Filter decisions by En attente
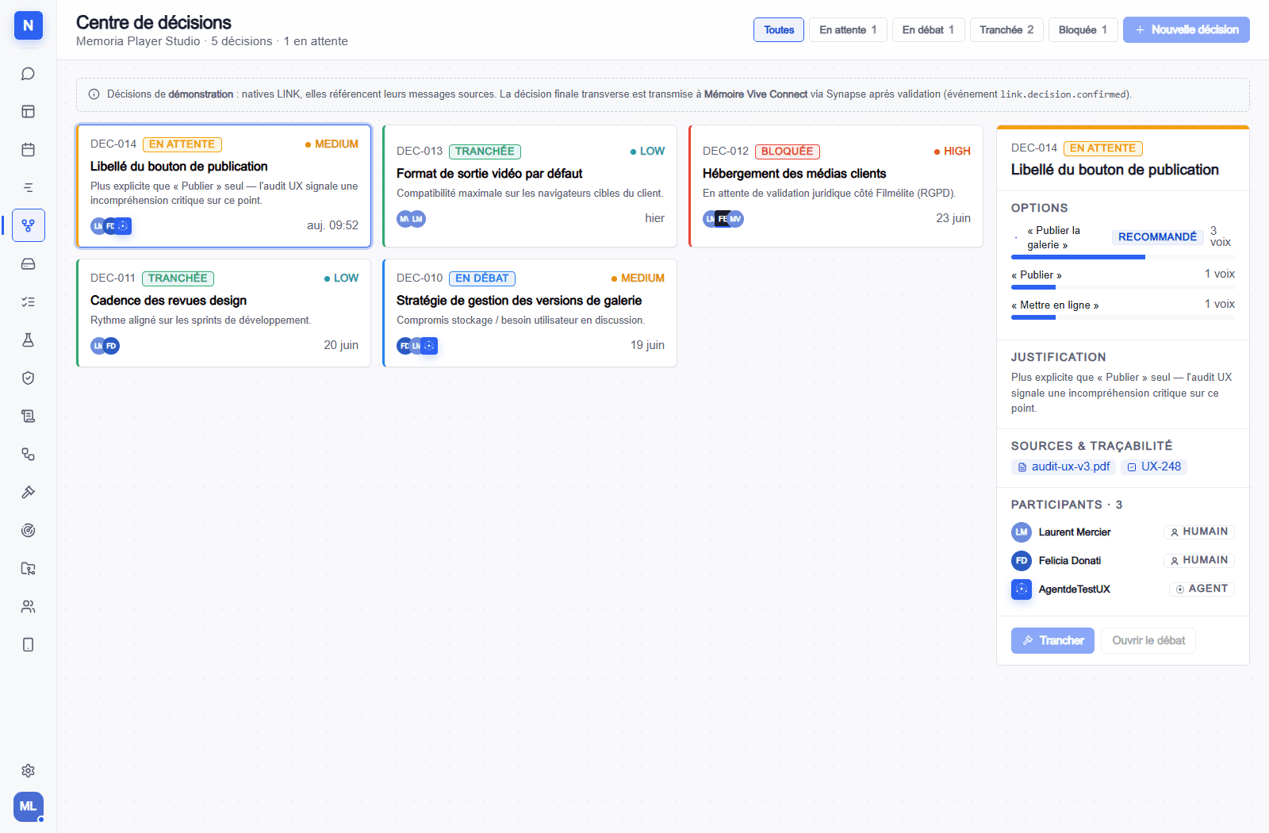Viewport: 1269px width, 833px height. (x=848, y=30)
